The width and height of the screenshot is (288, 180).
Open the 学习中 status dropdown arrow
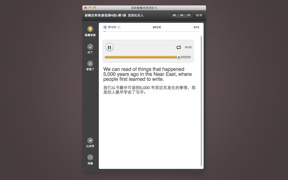tap(119, 27)
